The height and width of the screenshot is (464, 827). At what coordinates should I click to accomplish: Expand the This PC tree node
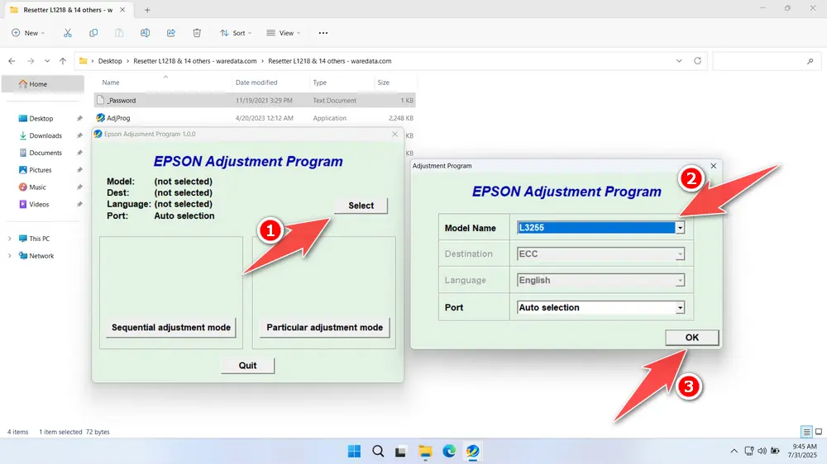(x=9, y=239)
